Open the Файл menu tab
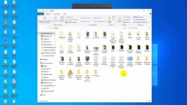 point(41,14)
